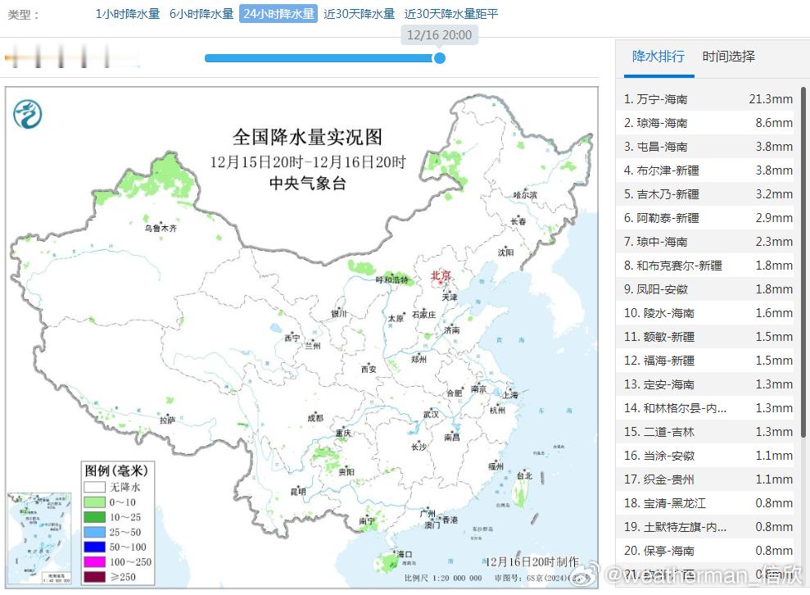Select the 1小时降水量 tab
This screenshot has width=810, height=595.
coord(125,14)
